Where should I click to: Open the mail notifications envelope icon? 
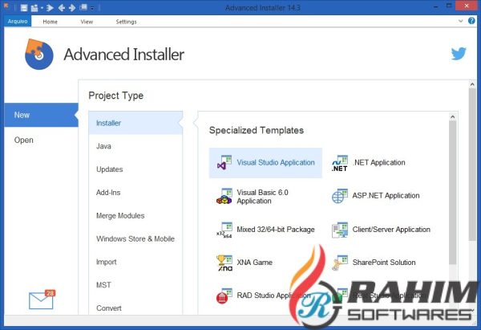[x=42, y=299]
